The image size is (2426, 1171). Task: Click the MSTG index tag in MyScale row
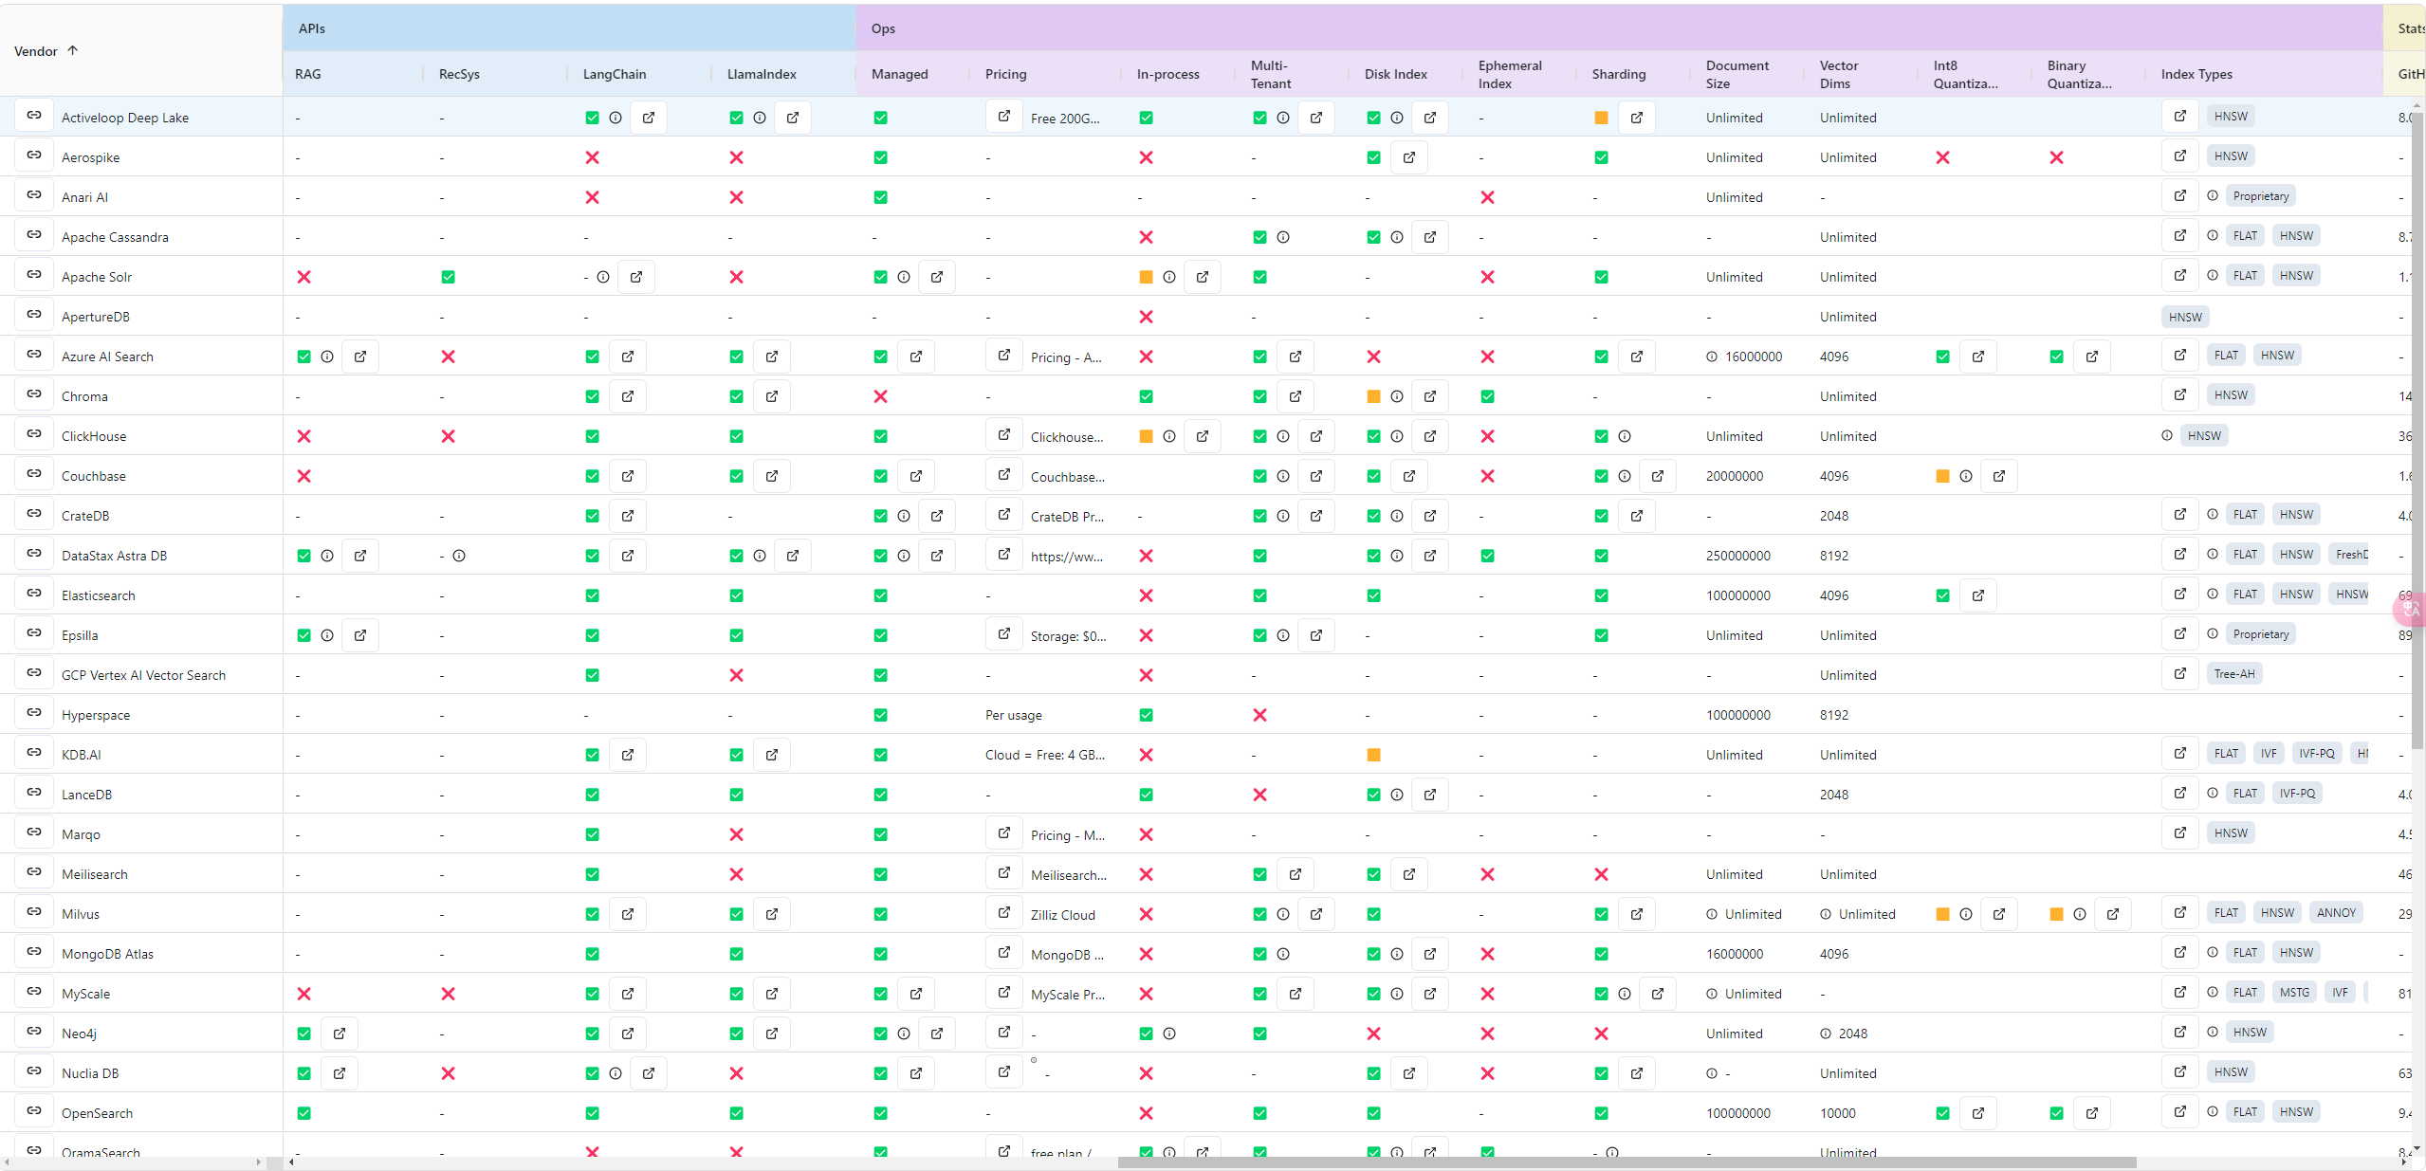pyautogui.click(x=2294, y=992)
